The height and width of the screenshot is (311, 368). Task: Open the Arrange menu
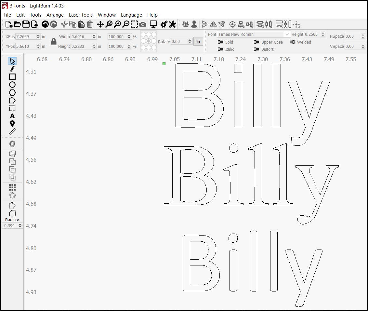(55, 15)
